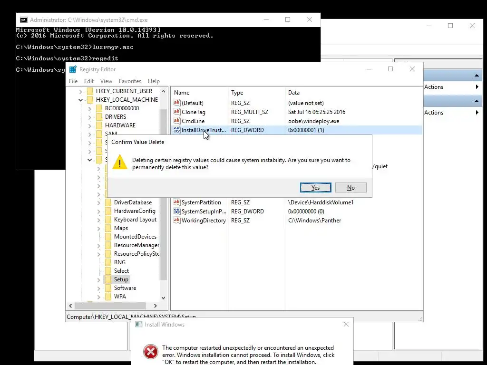
Task: Click the oobe\windeploy.exe data value
Action: coord(313,121)
